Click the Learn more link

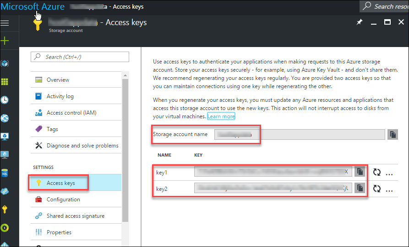221,116
